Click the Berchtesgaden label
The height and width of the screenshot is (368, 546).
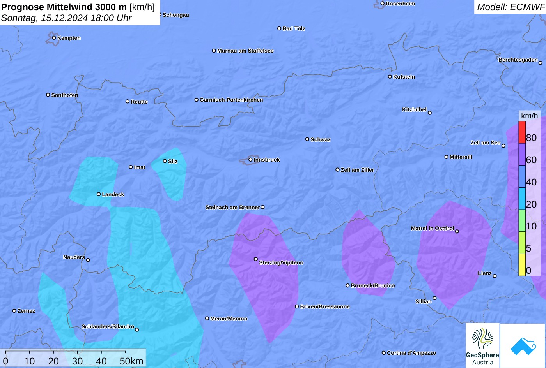click(518, 60)
